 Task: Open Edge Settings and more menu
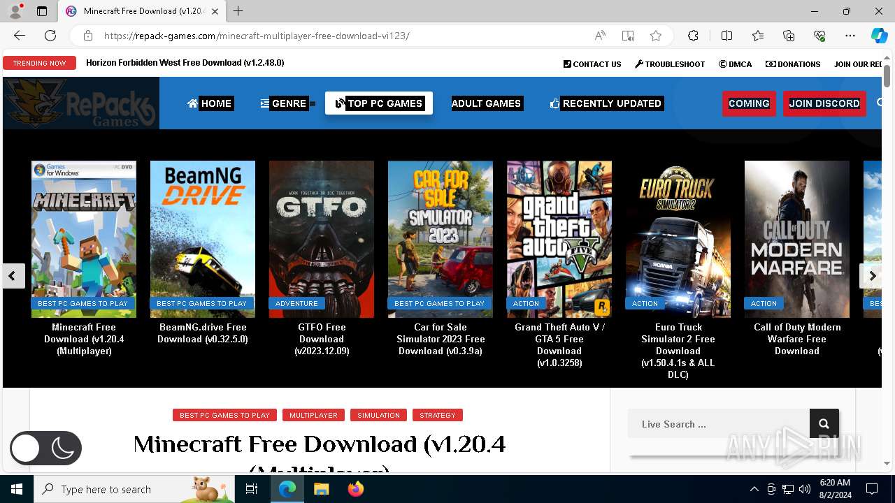(x=850, y=36)
